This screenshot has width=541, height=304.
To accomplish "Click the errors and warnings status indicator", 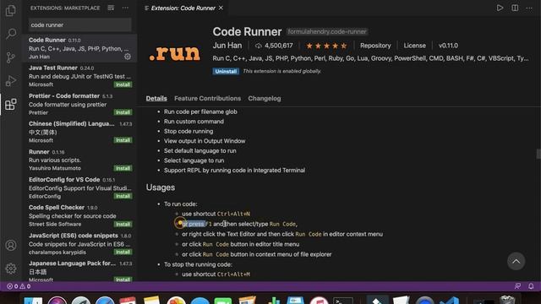I will [19, 286].
